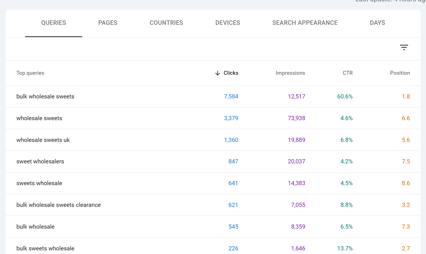Image resolution: width=426 pixels, height=254 pixels.
Task: Open the Pages tab
Action: [108, 23]
